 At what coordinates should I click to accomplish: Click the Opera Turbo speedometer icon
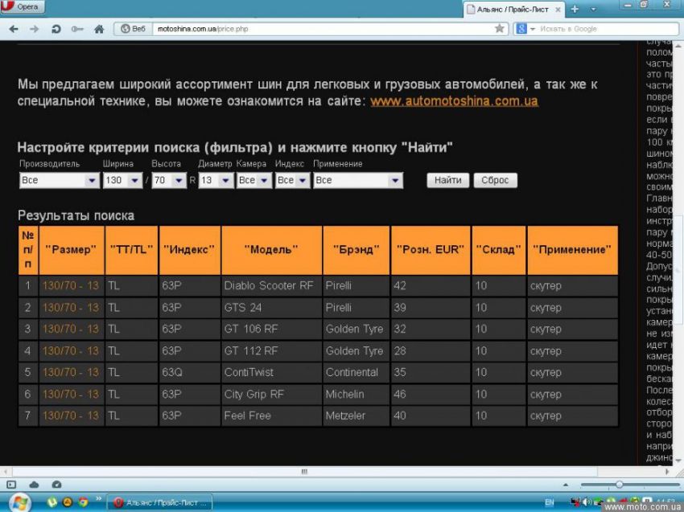[x=56, y=485]
